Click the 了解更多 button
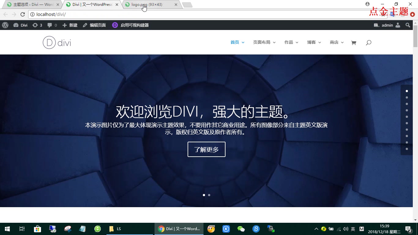The image size is (418, 235). (207, 149)
